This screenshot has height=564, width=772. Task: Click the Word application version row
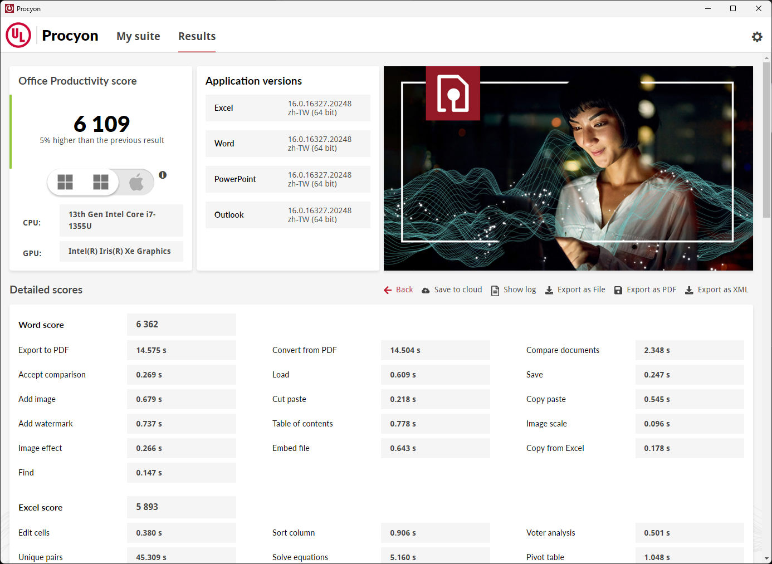(x=288, y=144)
